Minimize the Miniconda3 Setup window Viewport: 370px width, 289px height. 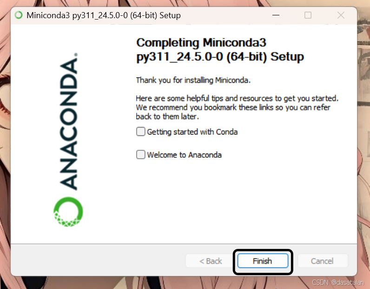(x=276, y=15)
